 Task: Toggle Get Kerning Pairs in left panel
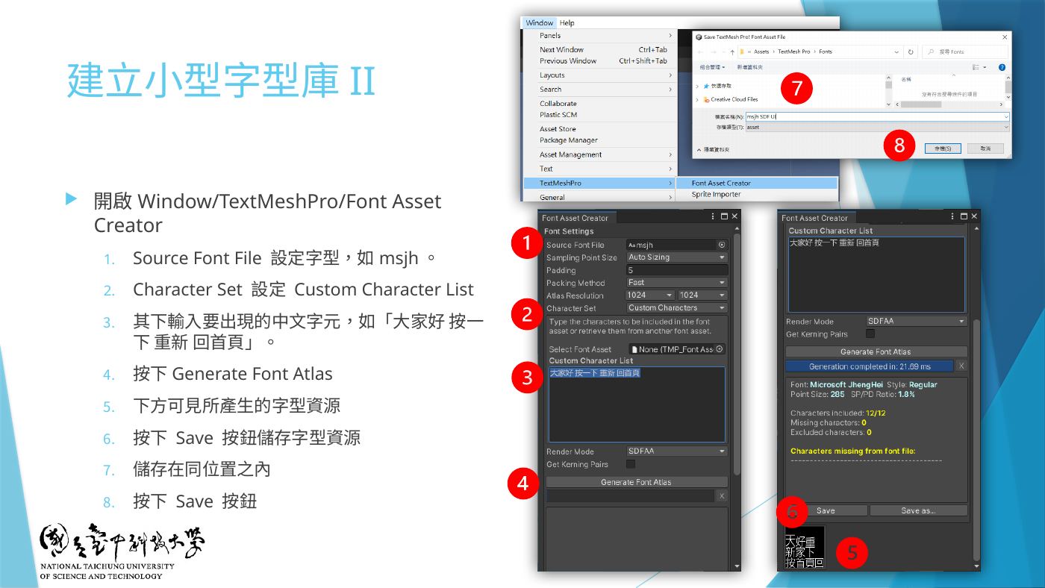631,464
